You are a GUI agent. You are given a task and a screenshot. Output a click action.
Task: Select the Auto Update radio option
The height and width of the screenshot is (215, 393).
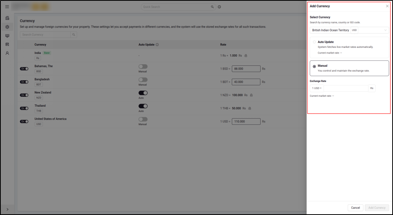(314, 42)
